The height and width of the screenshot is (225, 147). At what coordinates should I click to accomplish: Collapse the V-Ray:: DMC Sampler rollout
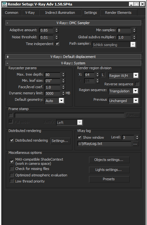click(x=73, y=23)
